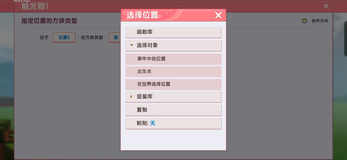Open the 是 comparison selector
This screenshot has height=160, width=347.
pyautogui.click(x=115, y=37)
